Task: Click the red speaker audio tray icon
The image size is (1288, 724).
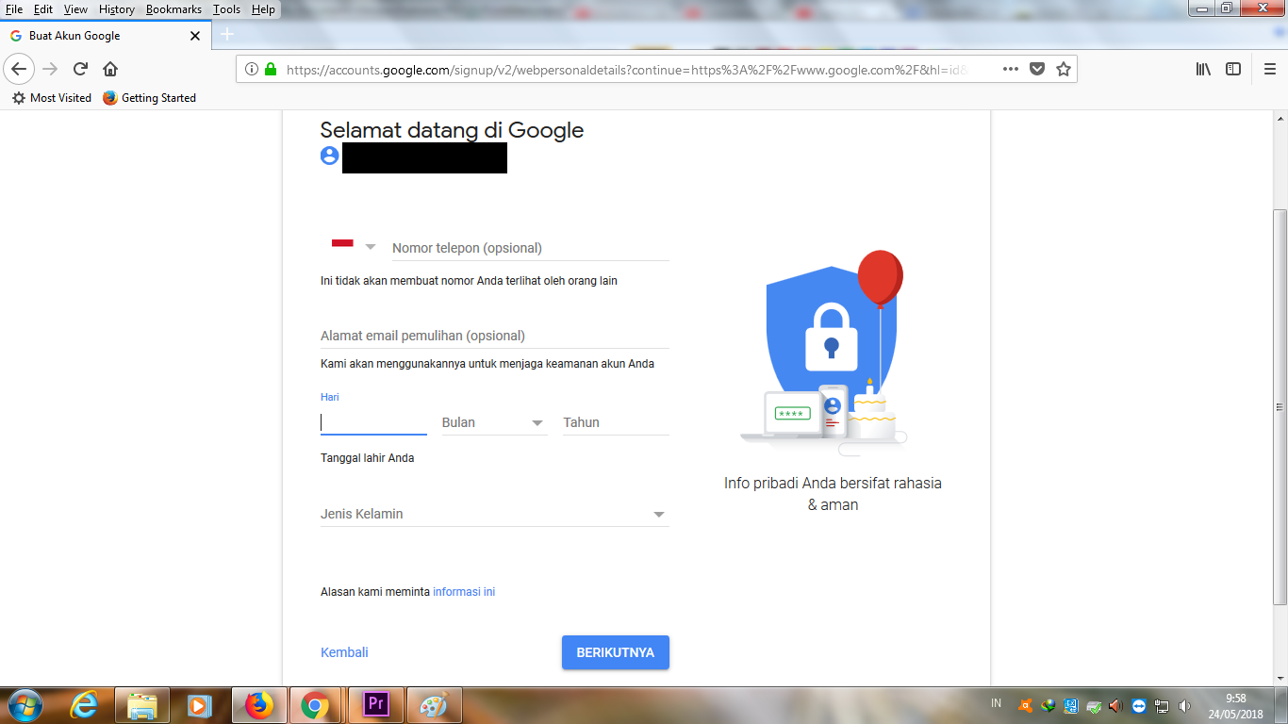Action: 1116,706
